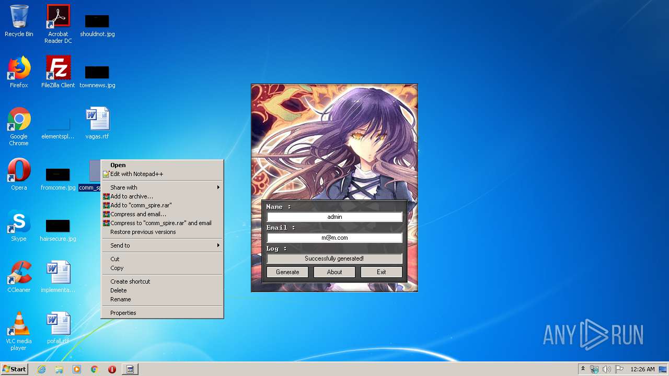This screenshot has height=376, width=669.
Task: Open the Start menu
Action: [14, 369]
